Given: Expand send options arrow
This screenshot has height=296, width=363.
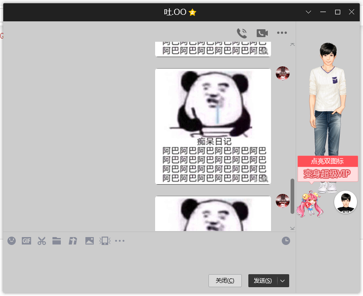Looking at the screenshot, I should [x=283, y=281].
